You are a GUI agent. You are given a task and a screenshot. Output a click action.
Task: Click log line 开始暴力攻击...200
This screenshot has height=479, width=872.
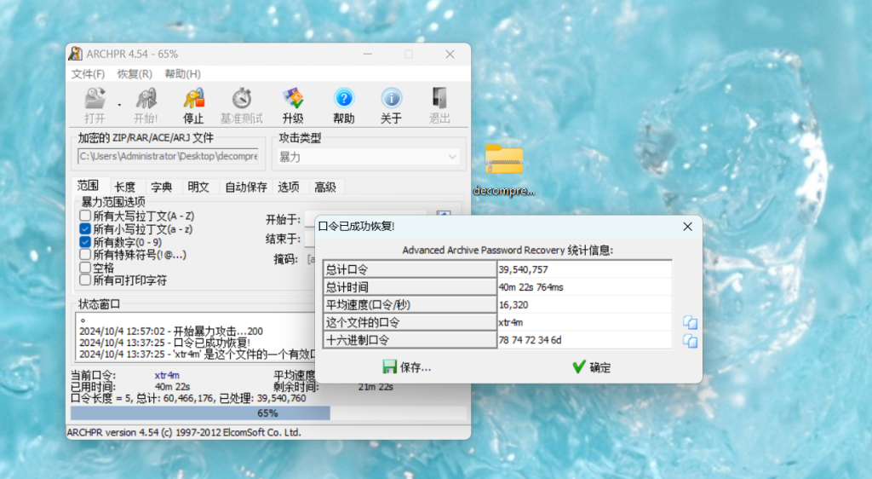click(170, 331)
